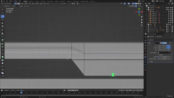Select the Shrink/Fatten tool
This screenshot has height=98, width=174.
pyautogui.click(x=2, y=70)
